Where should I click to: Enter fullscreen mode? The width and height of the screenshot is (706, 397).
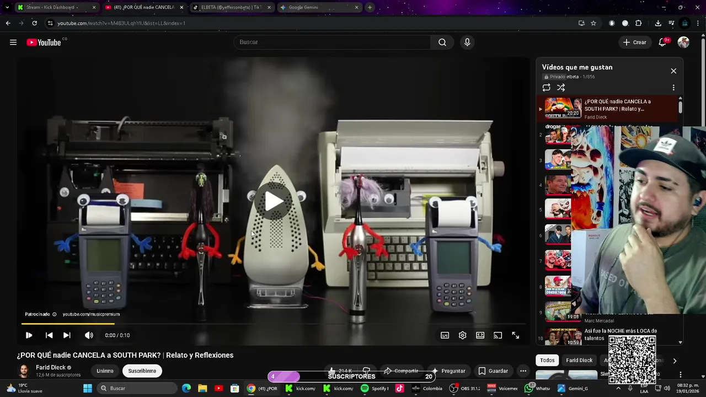click(516, 335)
